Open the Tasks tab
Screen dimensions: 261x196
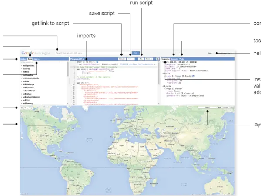point(181,58)
